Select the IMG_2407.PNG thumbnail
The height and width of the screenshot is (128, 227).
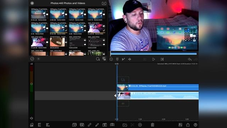[x=95, y=42]
